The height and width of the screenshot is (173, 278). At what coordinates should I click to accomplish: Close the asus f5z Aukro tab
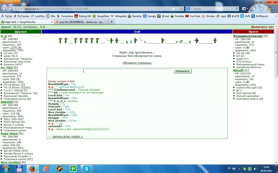click(106, 22)
